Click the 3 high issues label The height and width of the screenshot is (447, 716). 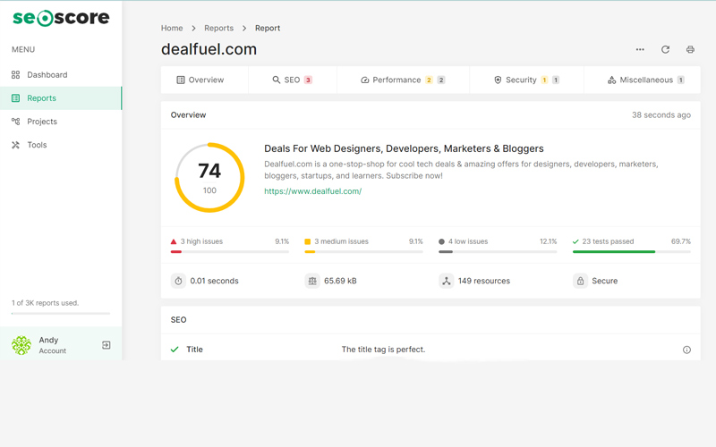[x=201, y=241]
